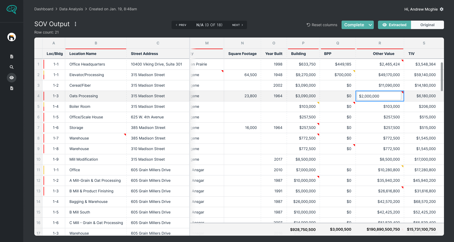Select column header letter R
454x242 pixels.
click(x=380, y=43)
